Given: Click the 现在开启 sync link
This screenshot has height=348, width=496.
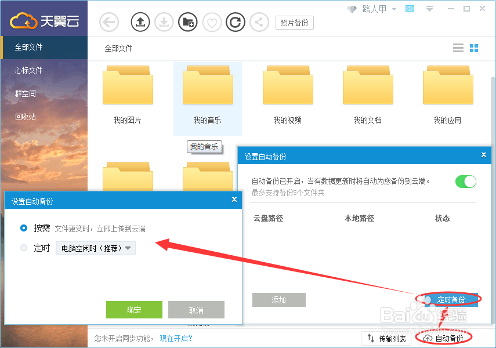Looking at the screenshot, I should point(176,338).
